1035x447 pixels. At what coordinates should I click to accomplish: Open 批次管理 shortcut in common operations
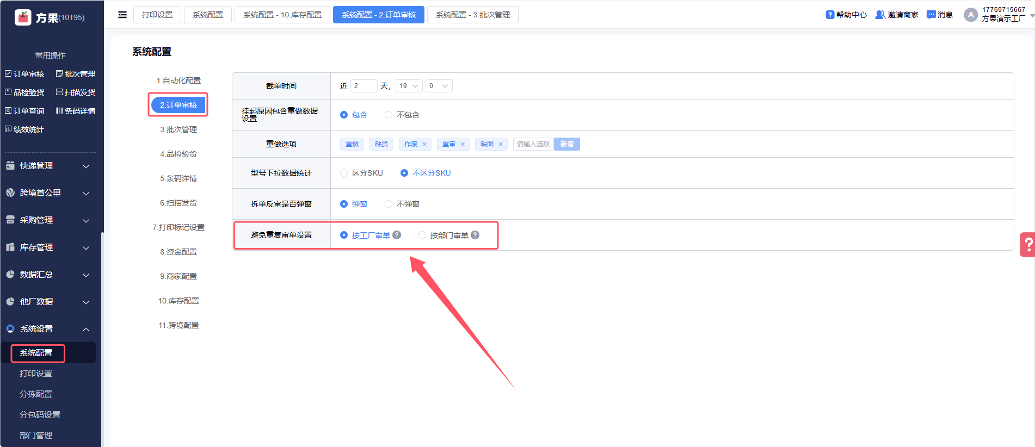tap(76, 74)
